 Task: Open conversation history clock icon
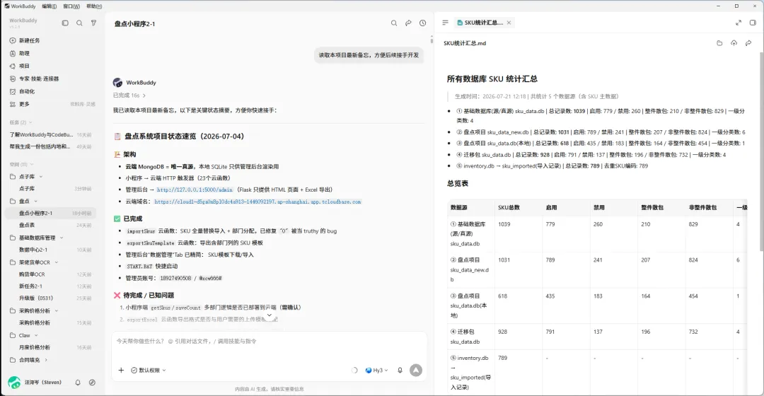(422, 23)
